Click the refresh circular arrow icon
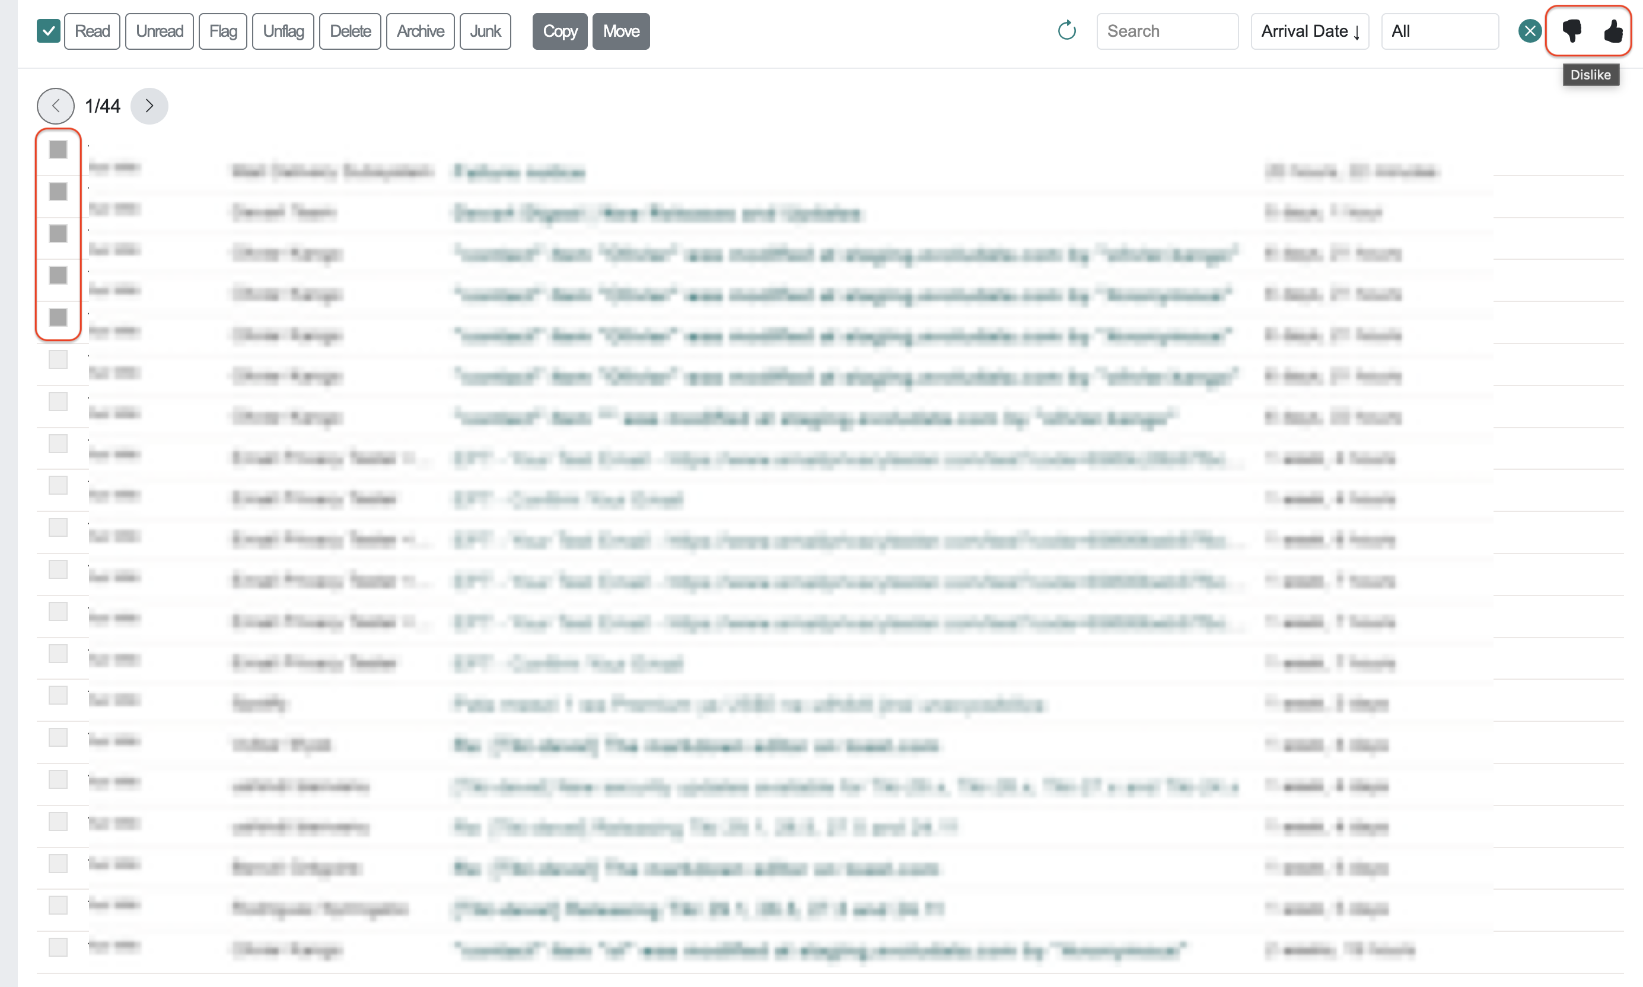The image size is (1643, 987). tap(1066, 31)
